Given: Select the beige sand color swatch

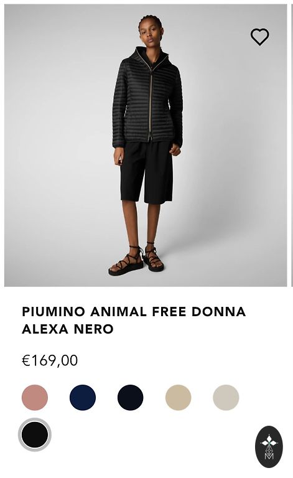Looking at the screenshot, I should click(178, 398).
